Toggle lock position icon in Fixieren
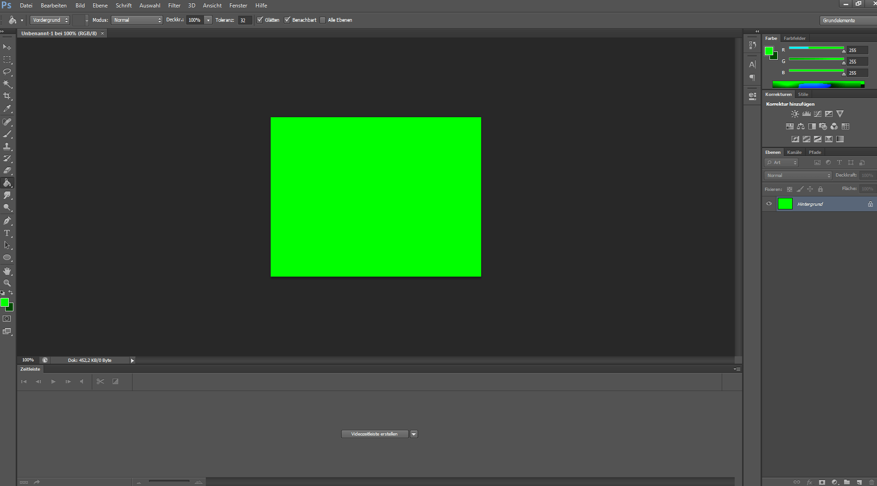This screenshot has width=877, height=486. point(810,189)
